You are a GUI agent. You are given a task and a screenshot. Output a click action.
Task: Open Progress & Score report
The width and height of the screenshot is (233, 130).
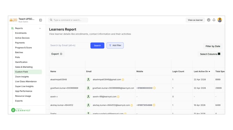point(24,48)
